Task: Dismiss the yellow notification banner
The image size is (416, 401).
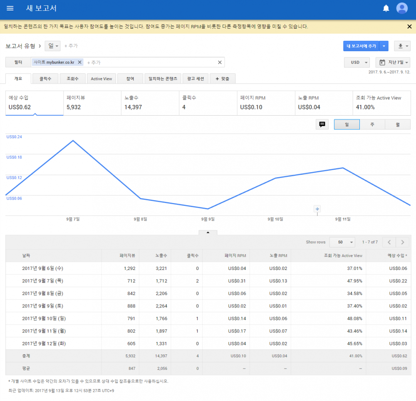Action: tap(409, 27)
